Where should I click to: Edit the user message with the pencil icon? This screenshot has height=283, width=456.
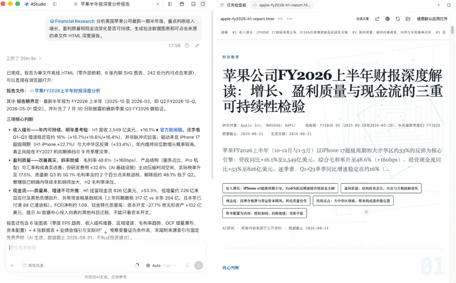[x=197, y=45]
